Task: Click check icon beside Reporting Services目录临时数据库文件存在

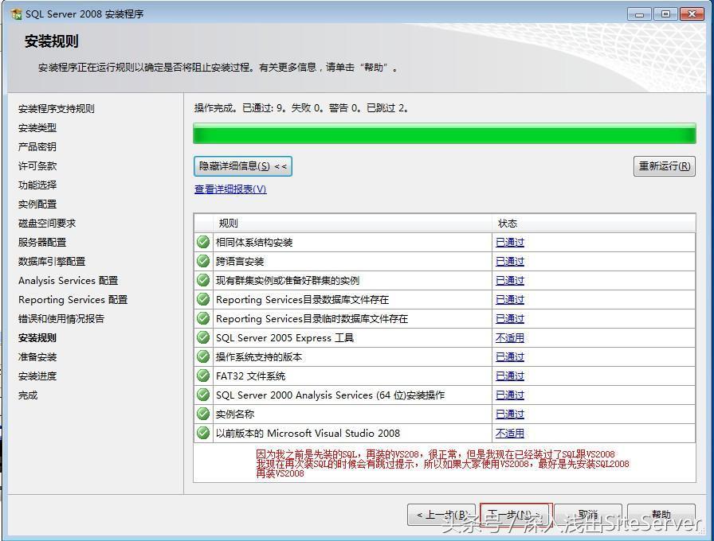Action: [203, 318]
